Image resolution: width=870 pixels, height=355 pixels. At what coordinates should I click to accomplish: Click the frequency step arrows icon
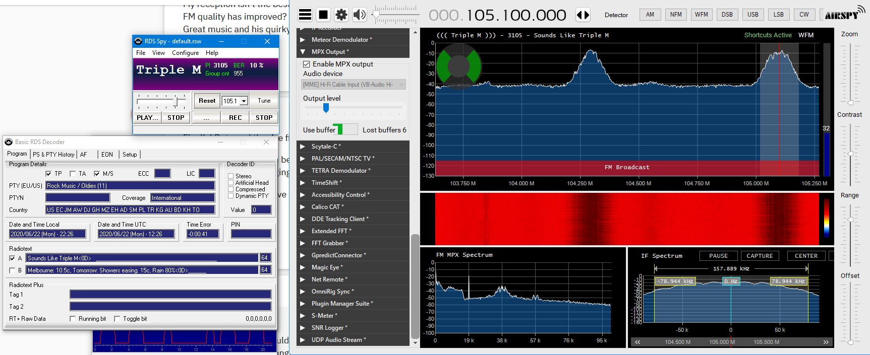(583, 15)
